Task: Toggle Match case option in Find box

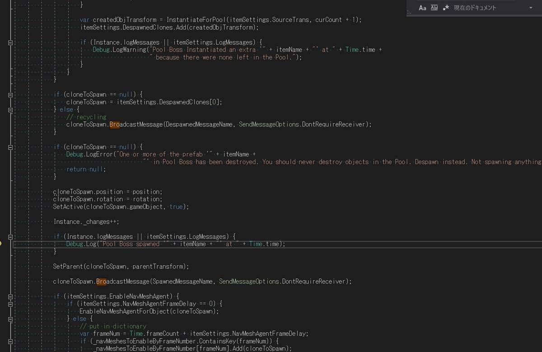Action: pyautogui.click(x=422, y=8)
